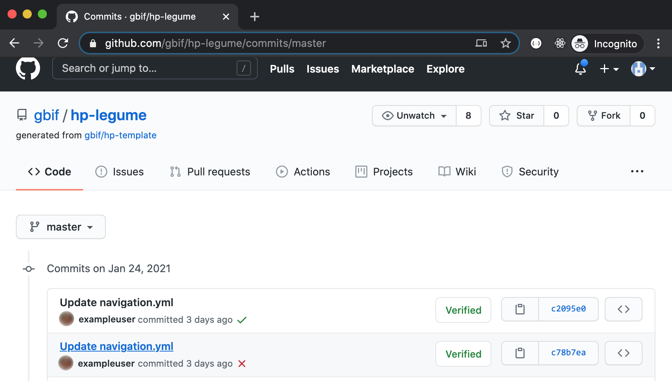
Task: Toggle watching with the Unwatch button
Action: pyautogui.click(x=414, y=116)
